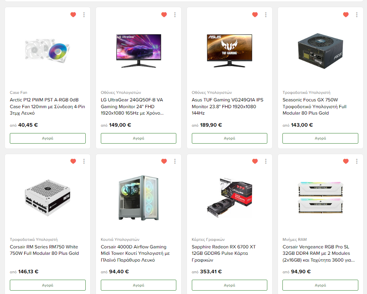Open three-dot menu on Arctic P12 card
This screenshot has height=294, width=367.
click(x=84, y=15)
